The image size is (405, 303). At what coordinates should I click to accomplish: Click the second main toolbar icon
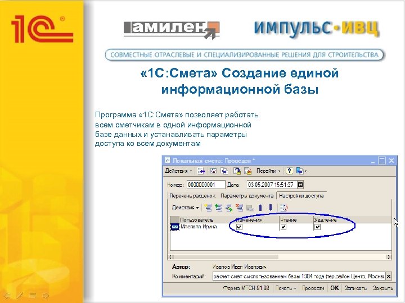coord(213,171)
